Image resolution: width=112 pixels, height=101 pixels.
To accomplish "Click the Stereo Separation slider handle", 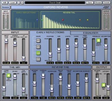I will point(15,44).
